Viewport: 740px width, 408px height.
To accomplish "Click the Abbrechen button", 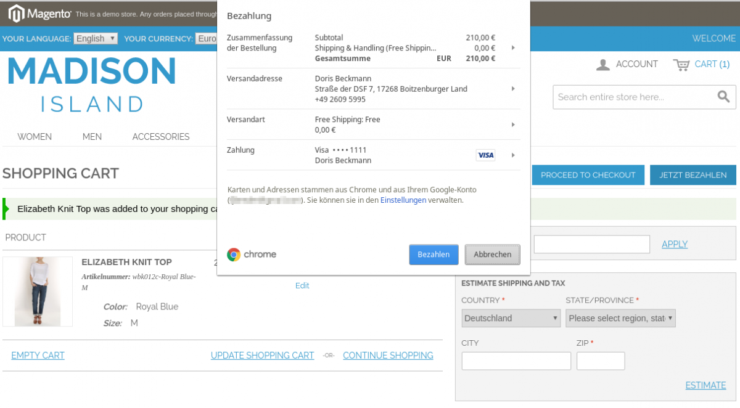I will coord(493,255).
